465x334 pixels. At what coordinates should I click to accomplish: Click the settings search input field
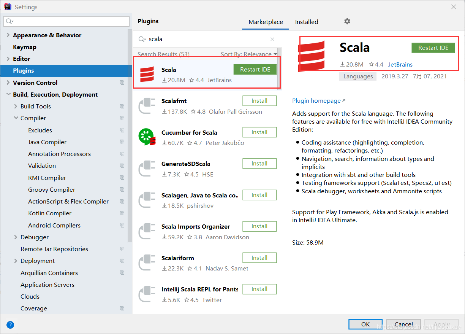click(66, 21)
